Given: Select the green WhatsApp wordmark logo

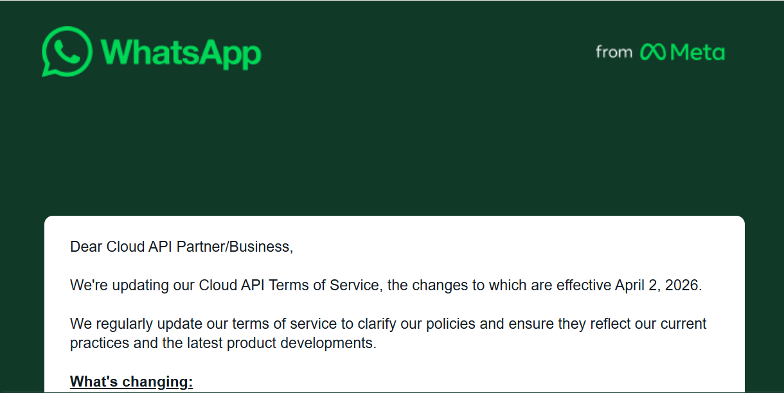Looking at the screenshot, I should coord(182,53).
